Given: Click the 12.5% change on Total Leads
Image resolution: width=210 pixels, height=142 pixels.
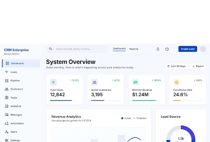Looking at the screenshot, I should tap(74, 80).
